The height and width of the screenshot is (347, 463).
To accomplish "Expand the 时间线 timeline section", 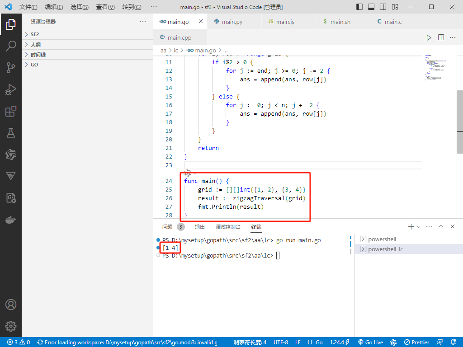I will coord(87,55).
